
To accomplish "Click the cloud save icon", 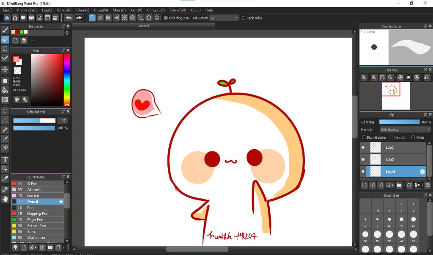I will 7,18.
